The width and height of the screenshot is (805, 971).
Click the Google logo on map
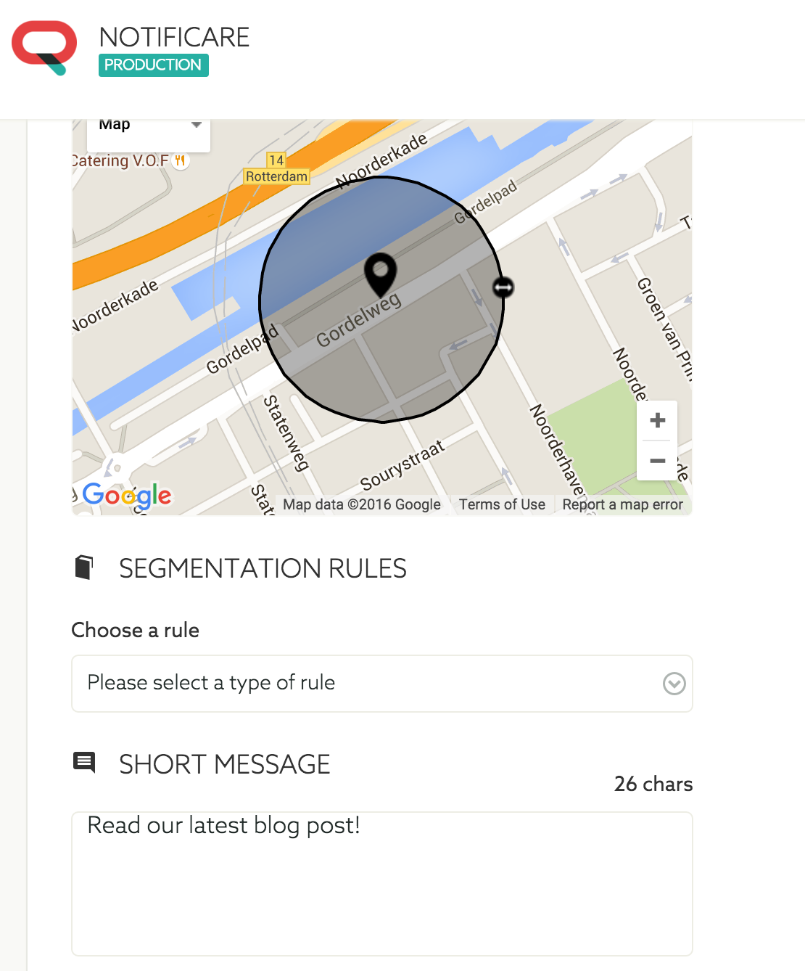point(127,496)
